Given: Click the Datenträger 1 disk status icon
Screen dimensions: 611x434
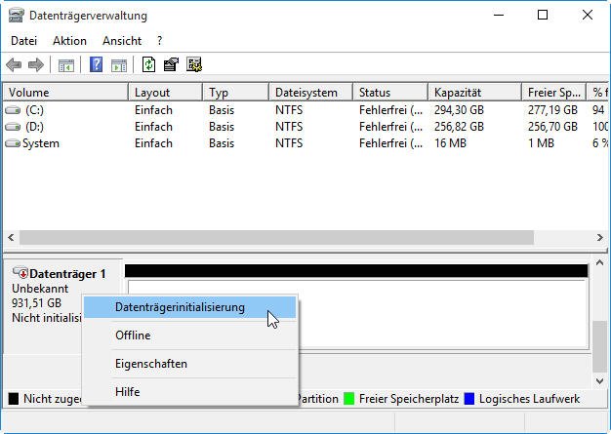Looking at the screenshot, I should [20, 272].
